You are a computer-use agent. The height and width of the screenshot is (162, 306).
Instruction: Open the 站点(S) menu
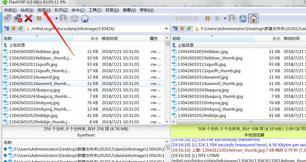(27, 10)
